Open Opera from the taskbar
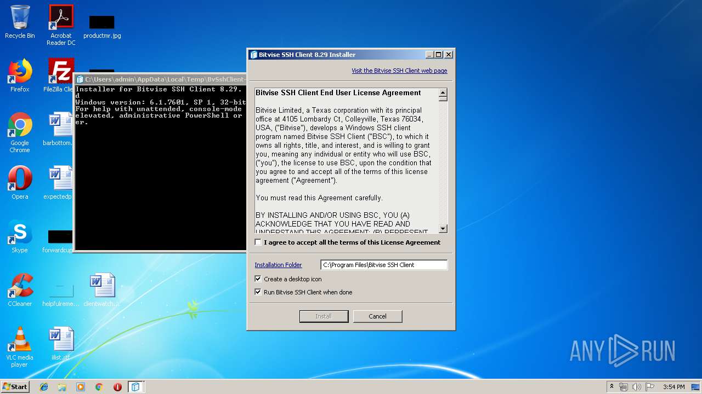Screen dimensions: 702x394 click(117, 387)
